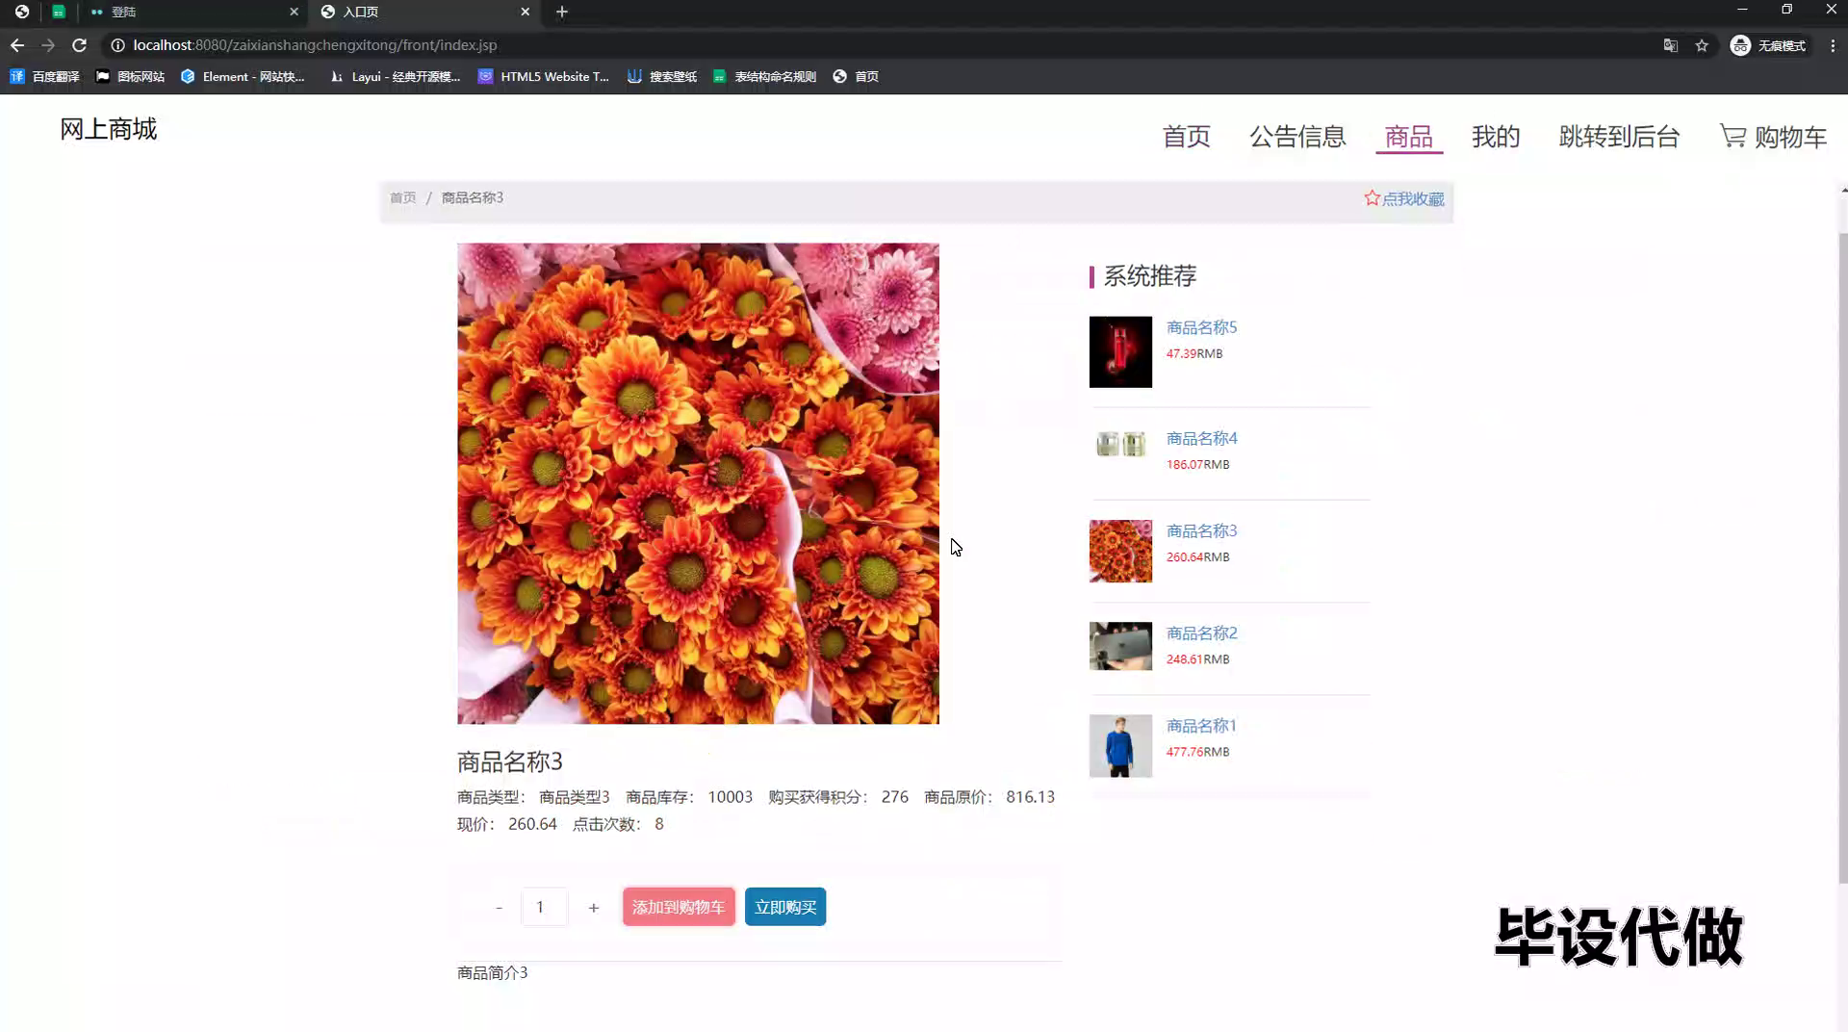Switch to the 入口页 tab
The width and height of the screenshot is (1848, 1032).
click(x=423, y=12)
